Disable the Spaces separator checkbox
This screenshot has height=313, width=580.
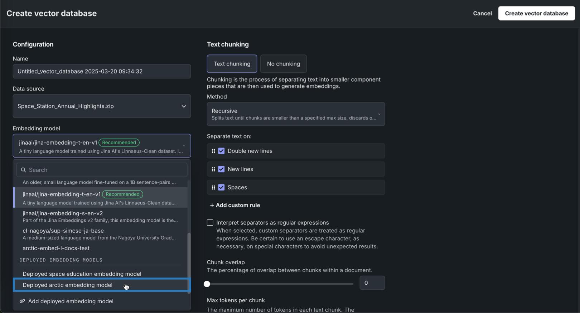221,188
